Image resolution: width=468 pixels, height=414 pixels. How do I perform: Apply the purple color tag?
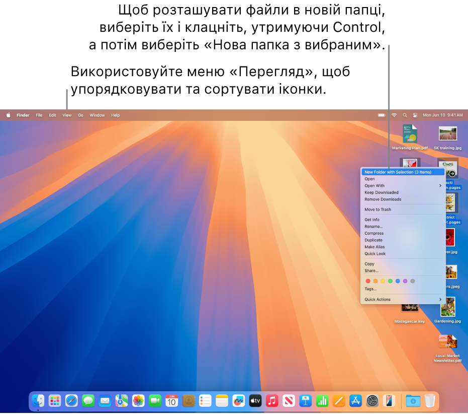[405, 281]
